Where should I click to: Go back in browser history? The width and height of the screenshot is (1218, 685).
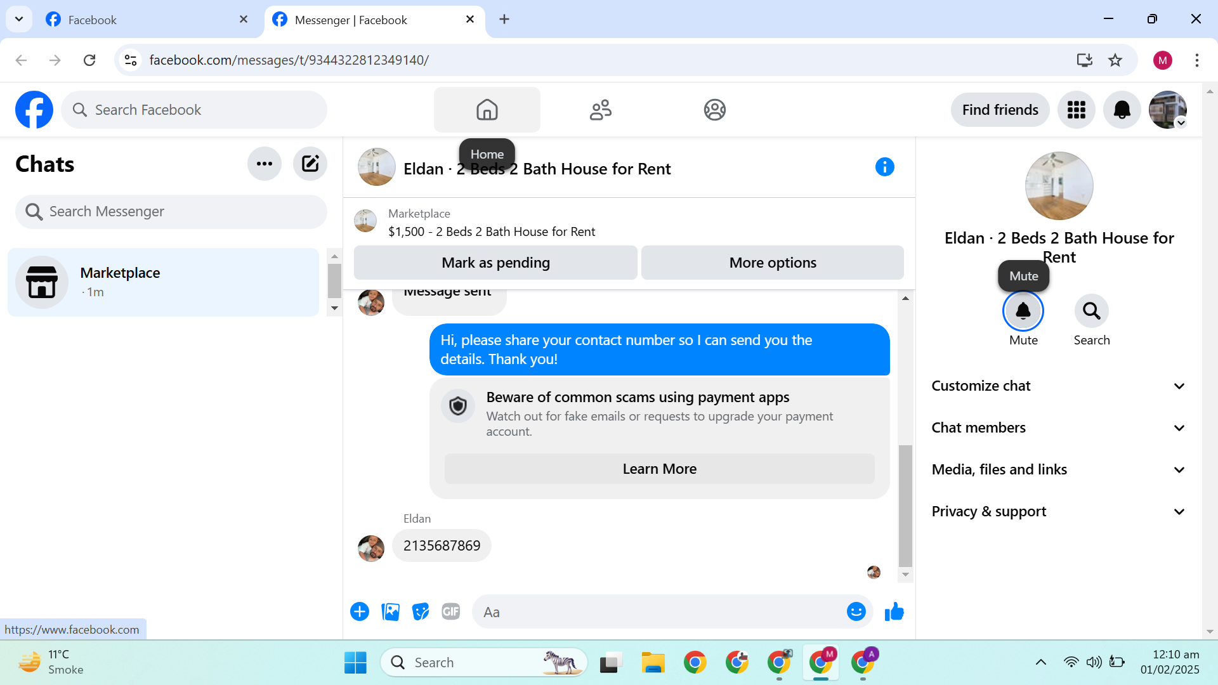(21, 60)
